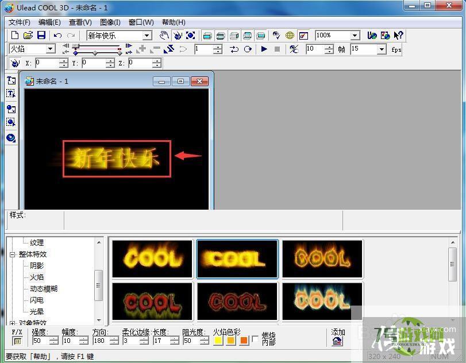Click the yellow globe output icon
Screen dimensions: 466x363
pos(290,36)
